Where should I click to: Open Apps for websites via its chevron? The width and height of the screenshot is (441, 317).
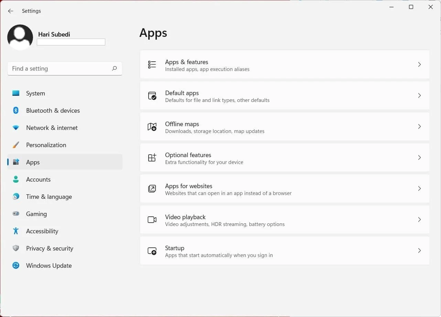[x=419, y=188]
